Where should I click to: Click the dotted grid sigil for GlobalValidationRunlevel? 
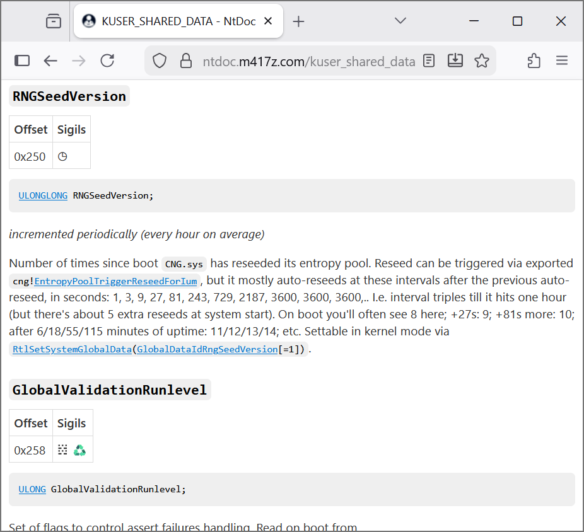tap(62, 450)
